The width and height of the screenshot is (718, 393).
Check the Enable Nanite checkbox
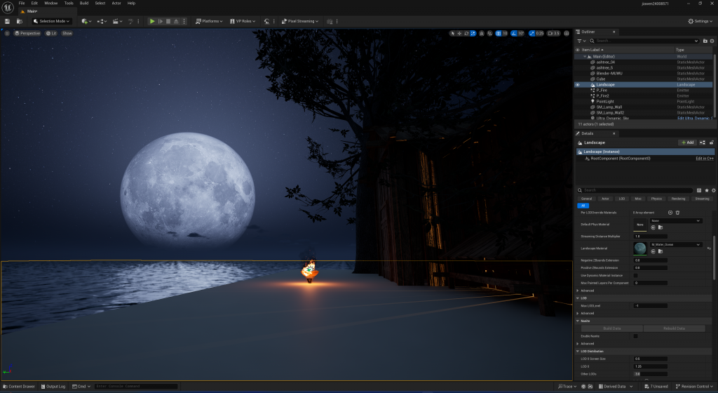pos(636,336)
